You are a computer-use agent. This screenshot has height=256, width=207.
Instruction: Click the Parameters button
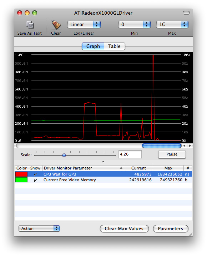171,228
